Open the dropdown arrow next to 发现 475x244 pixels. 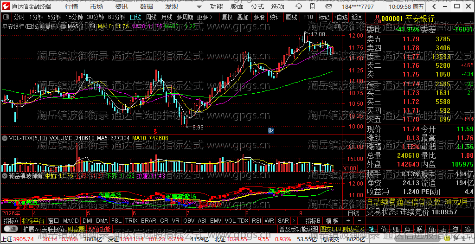point(199,6)
